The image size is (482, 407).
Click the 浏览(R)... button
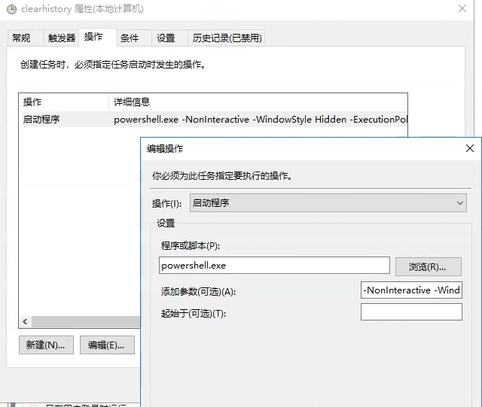(x=428, y=266)
